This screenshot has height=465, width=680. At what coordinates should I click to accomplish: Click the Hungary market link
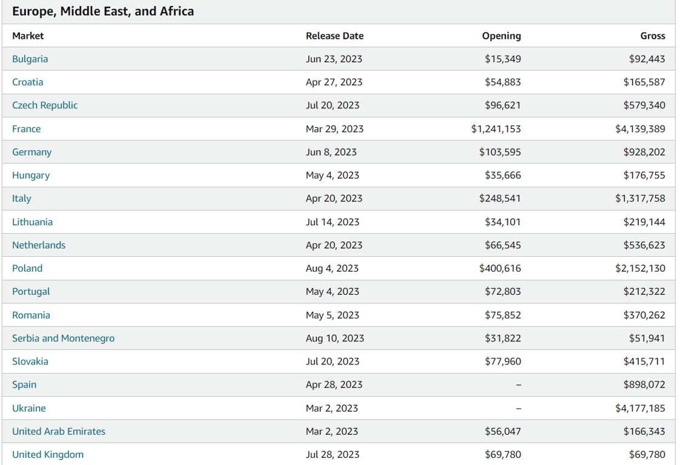pos(30,175)
